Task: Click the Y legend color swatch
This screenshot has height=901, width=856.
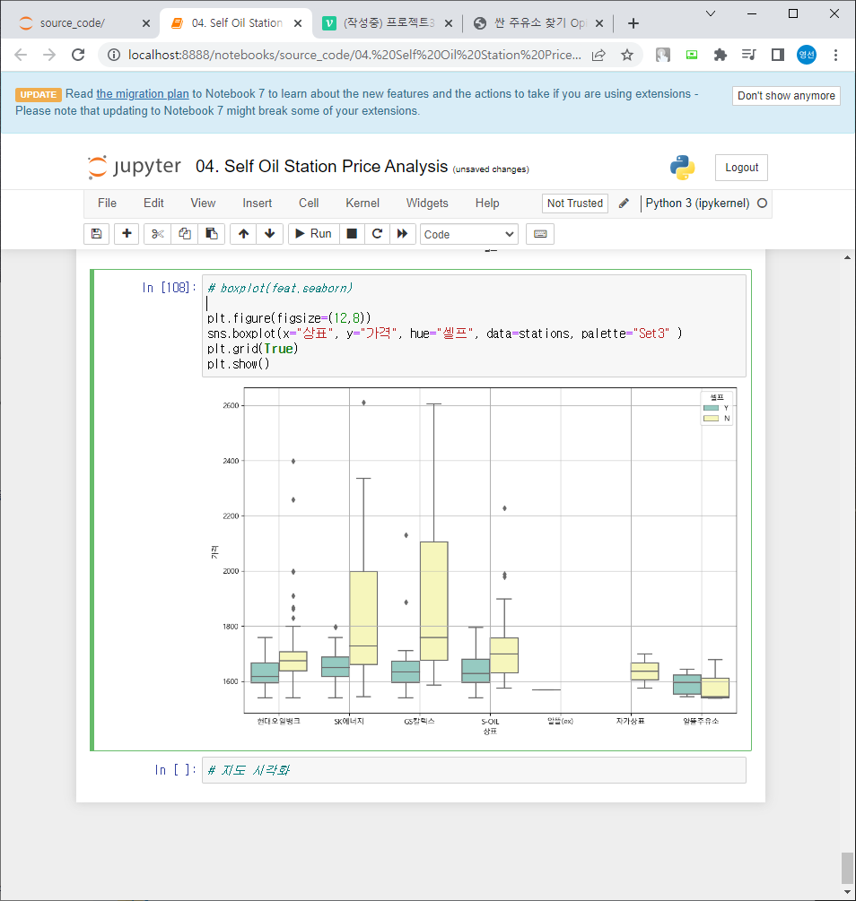Action: tap(711, 408)
